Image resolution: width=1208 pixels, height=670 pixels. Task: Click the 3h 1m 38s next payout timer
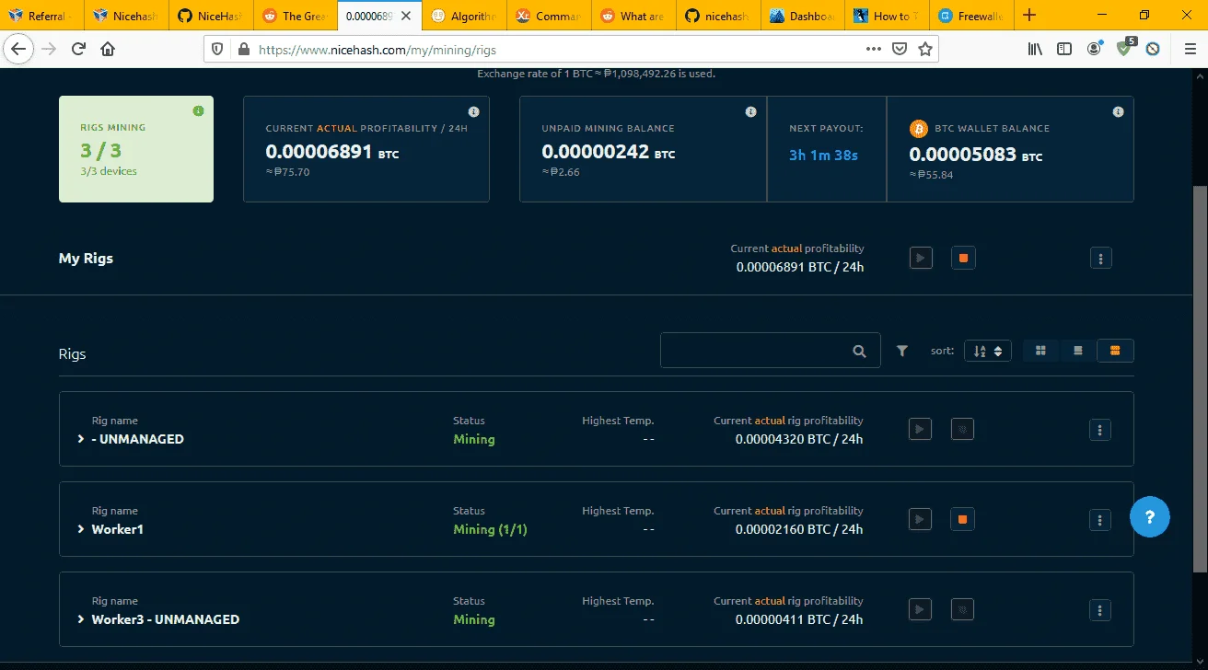click(x=823, y=155)
